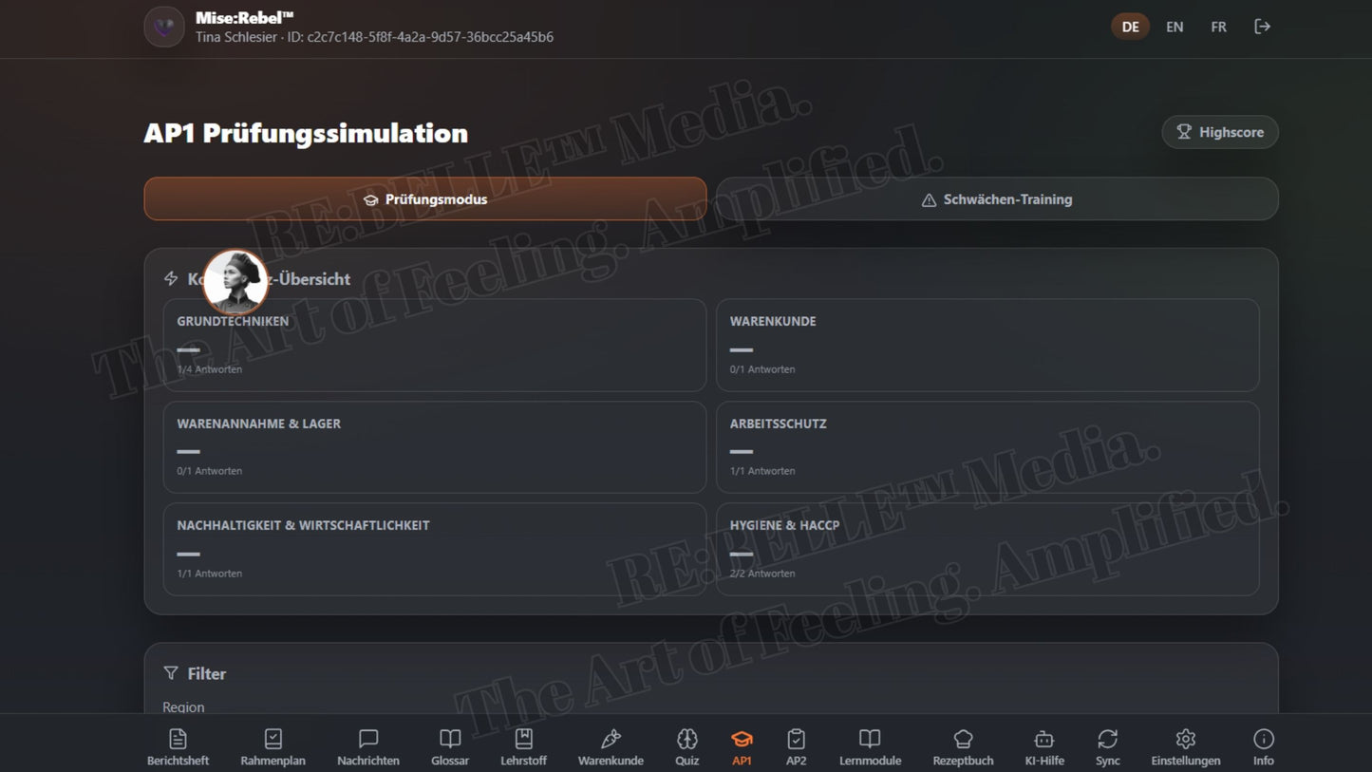Click the Arbeitsschutz progress bar

pos(742,452)
